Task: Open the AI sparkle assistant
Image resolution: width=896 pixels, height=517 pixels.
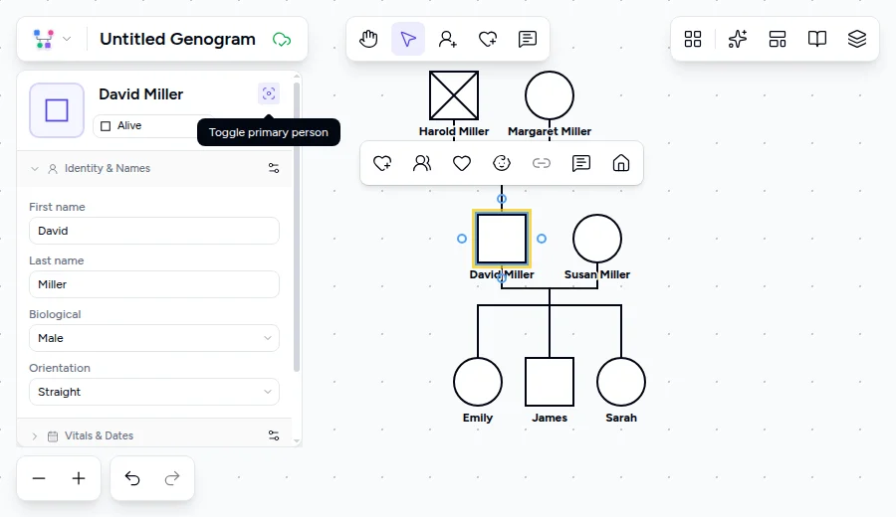Action: pyautogui.click(x=737, y=39)
